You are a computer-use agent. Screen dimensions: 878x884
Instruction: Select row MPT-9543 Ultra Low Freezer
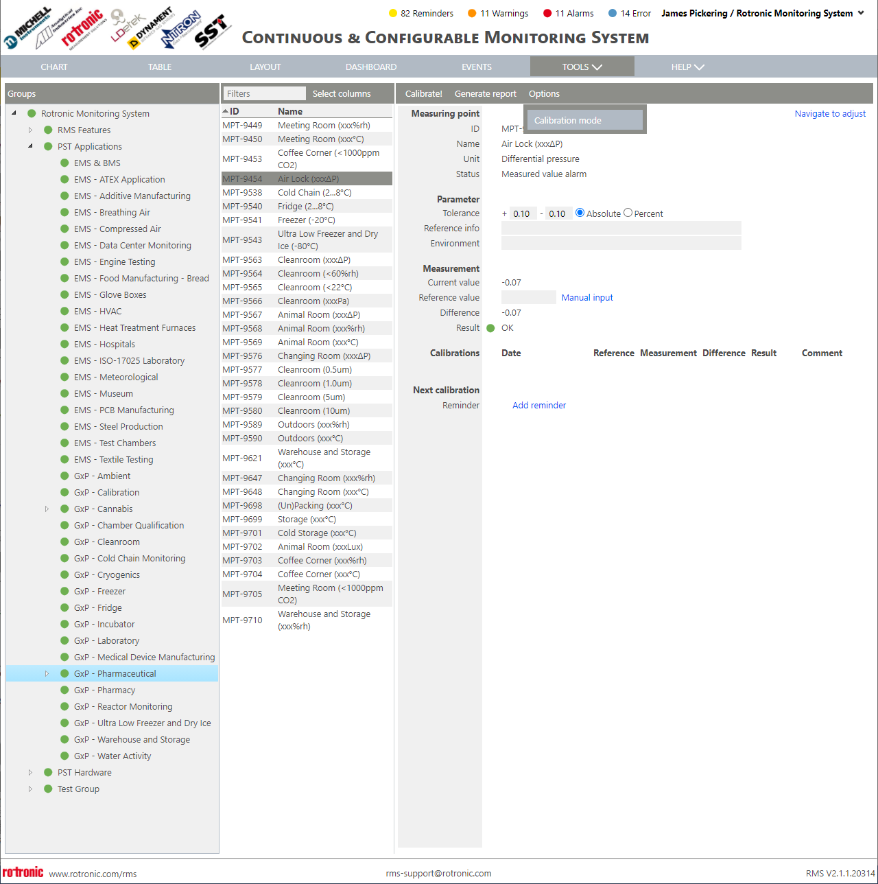pyautogui.click(x=307, y=240)
